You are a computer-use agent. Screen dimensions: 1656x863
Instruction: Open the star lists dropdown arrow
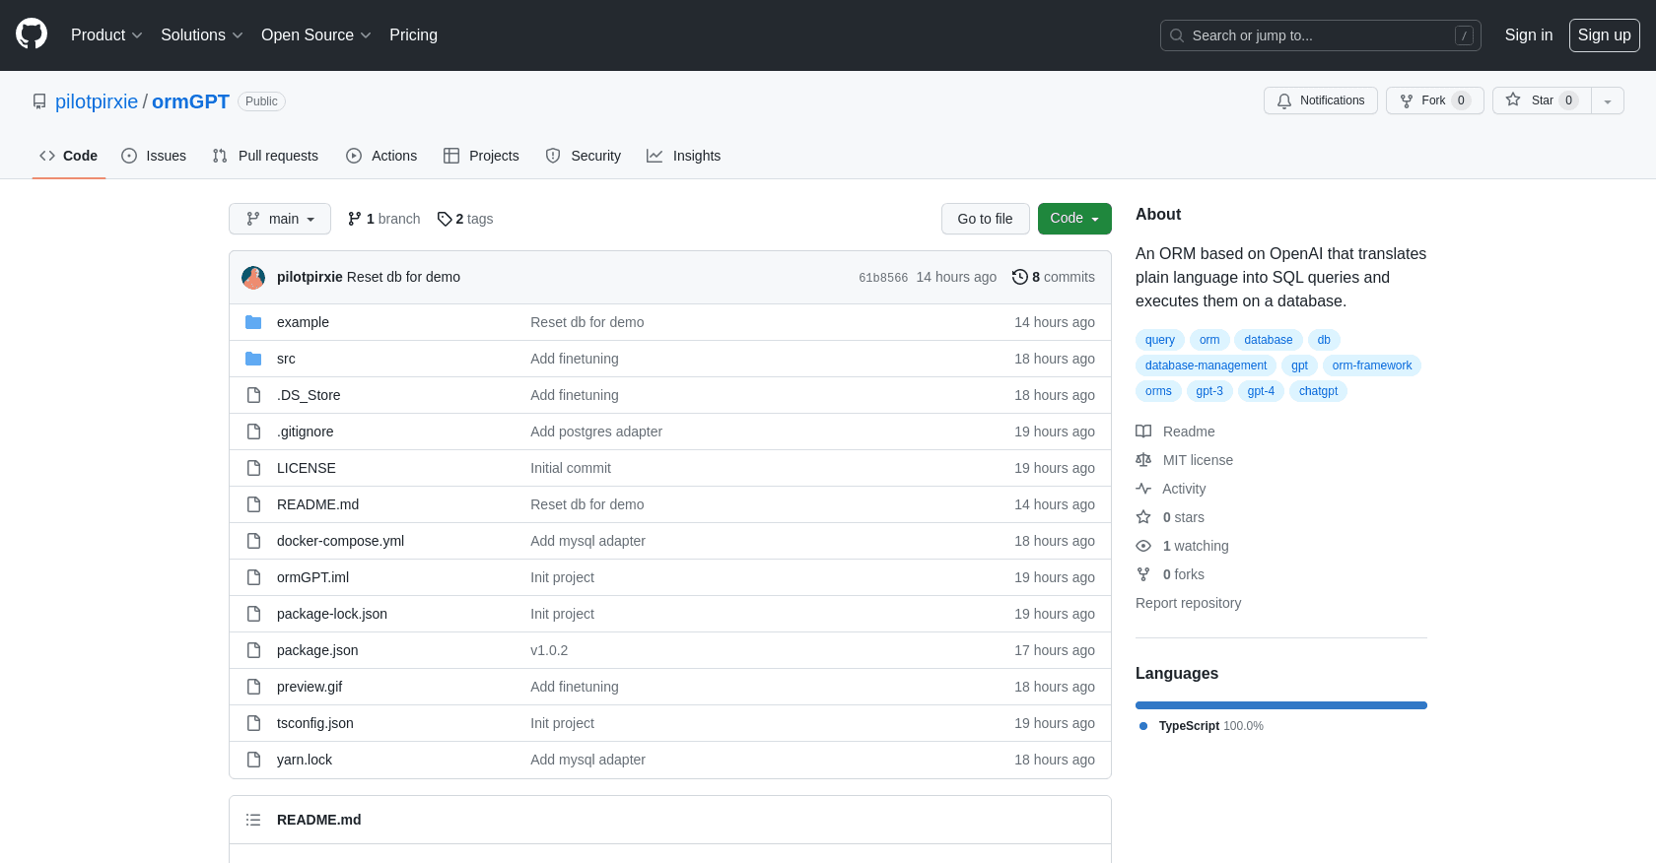1608,100
